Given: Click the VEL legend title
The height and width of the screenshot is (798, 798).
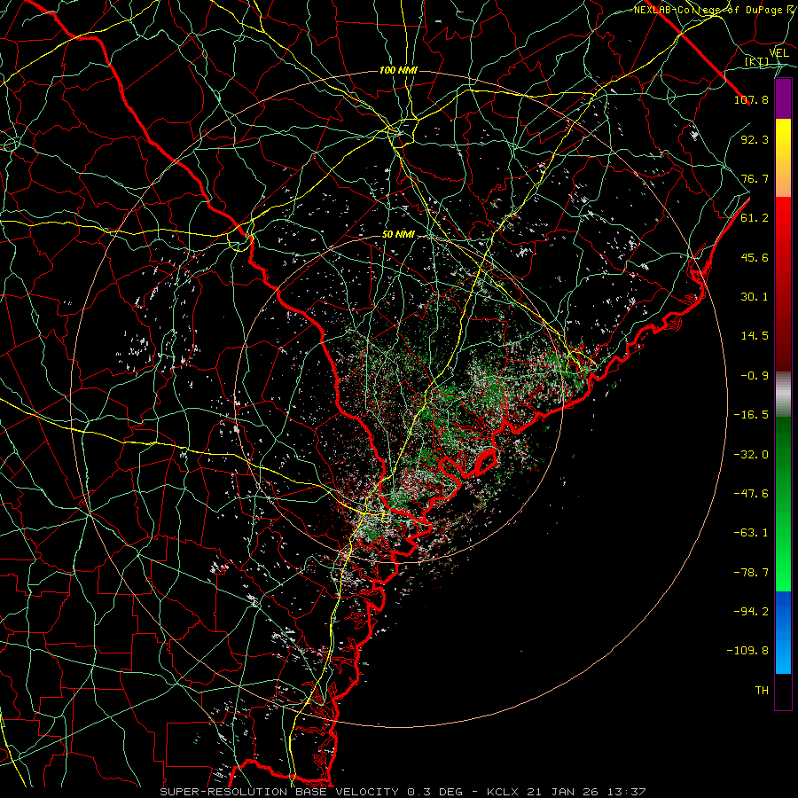Looking at the screenshot, I should pos(778,53).
